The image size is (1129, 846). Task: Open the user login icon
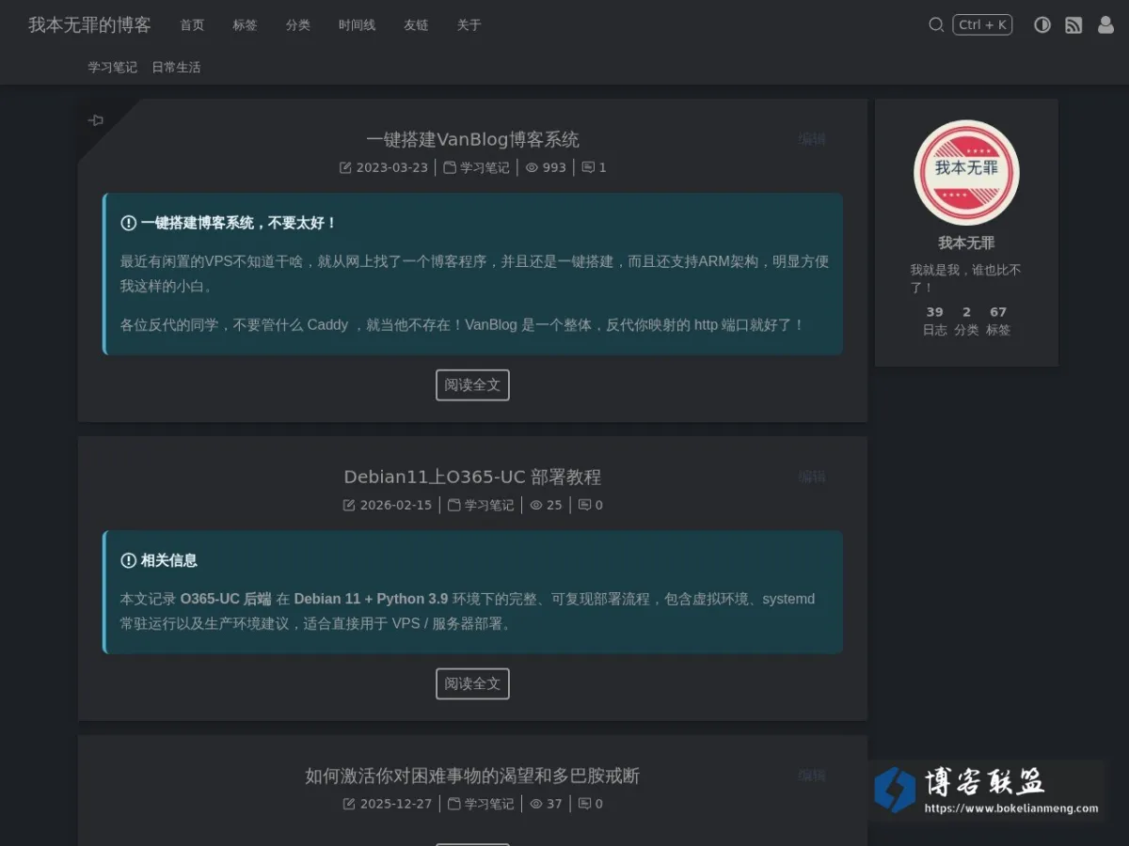tap(1105, 25)
